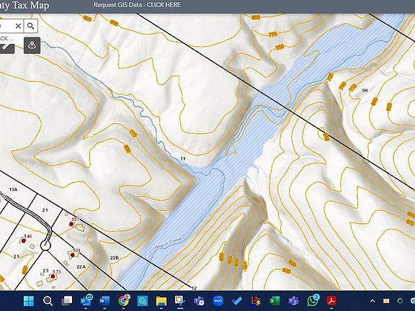This screenshot has height=311, width=415.
Task: Open Outlook from the taskbar
Action: (86, 301)
